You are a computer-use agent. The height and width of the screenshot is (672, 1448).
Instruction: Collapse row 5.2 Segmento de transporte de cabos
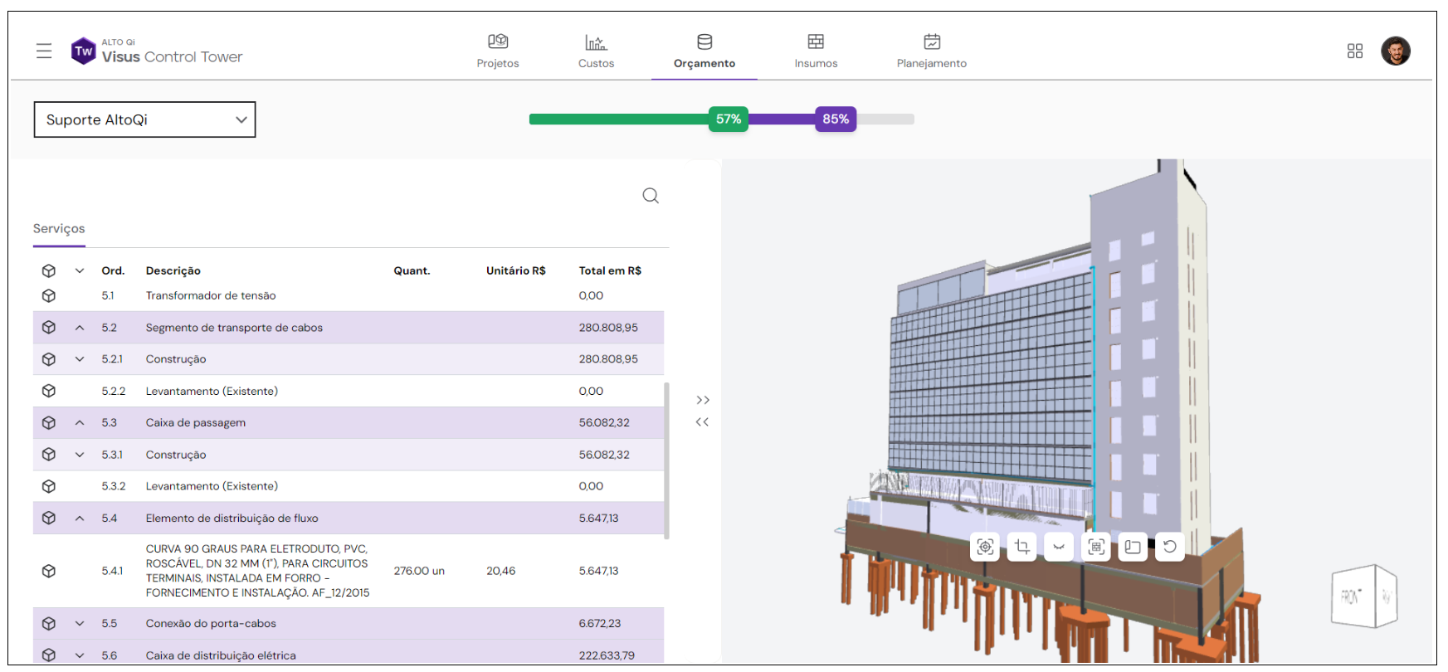point(80,328)
